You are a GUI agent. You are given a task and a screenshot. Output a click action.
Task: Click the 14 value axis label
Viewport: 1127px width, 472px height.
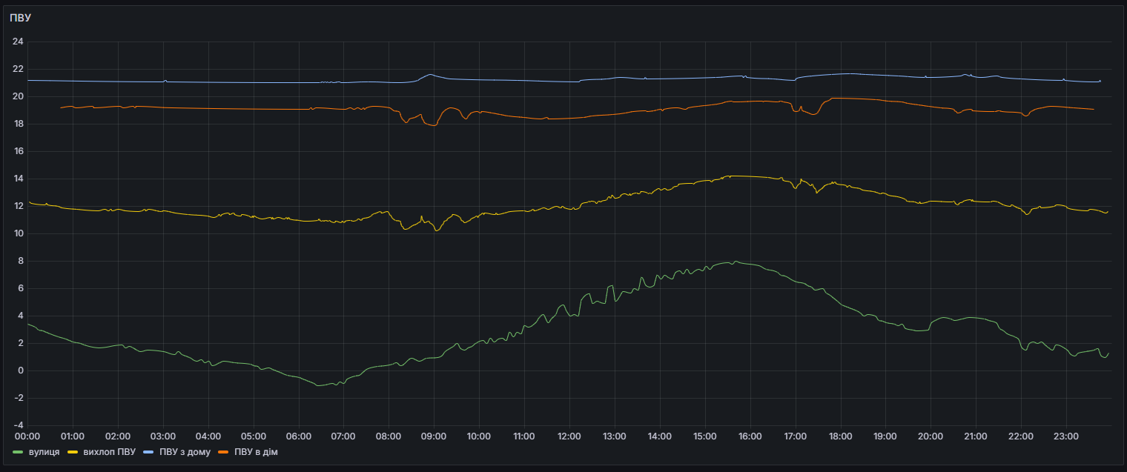(19, 179)
